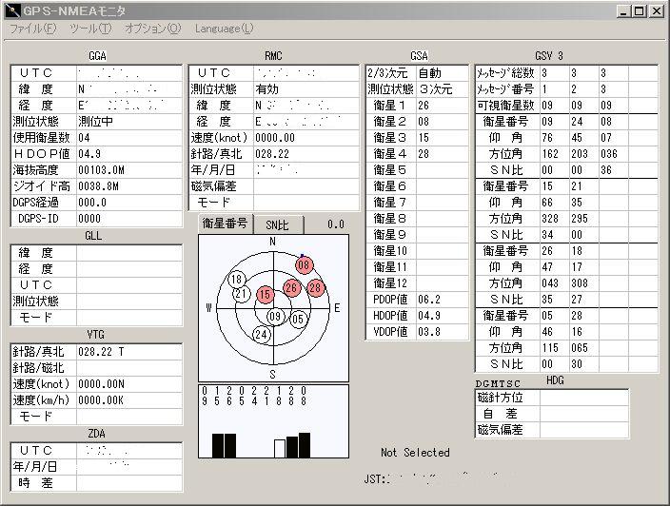Click the 可視衛星数 label in GSV

(506, 106)
